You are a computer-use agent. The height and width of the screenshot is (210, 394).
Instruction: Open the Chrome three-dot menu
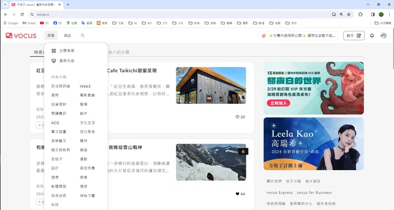click(x=389, y=14)
